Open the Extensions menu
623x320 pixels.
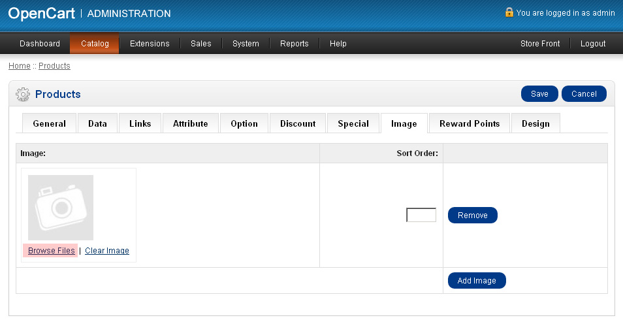[x=150, y=44]
